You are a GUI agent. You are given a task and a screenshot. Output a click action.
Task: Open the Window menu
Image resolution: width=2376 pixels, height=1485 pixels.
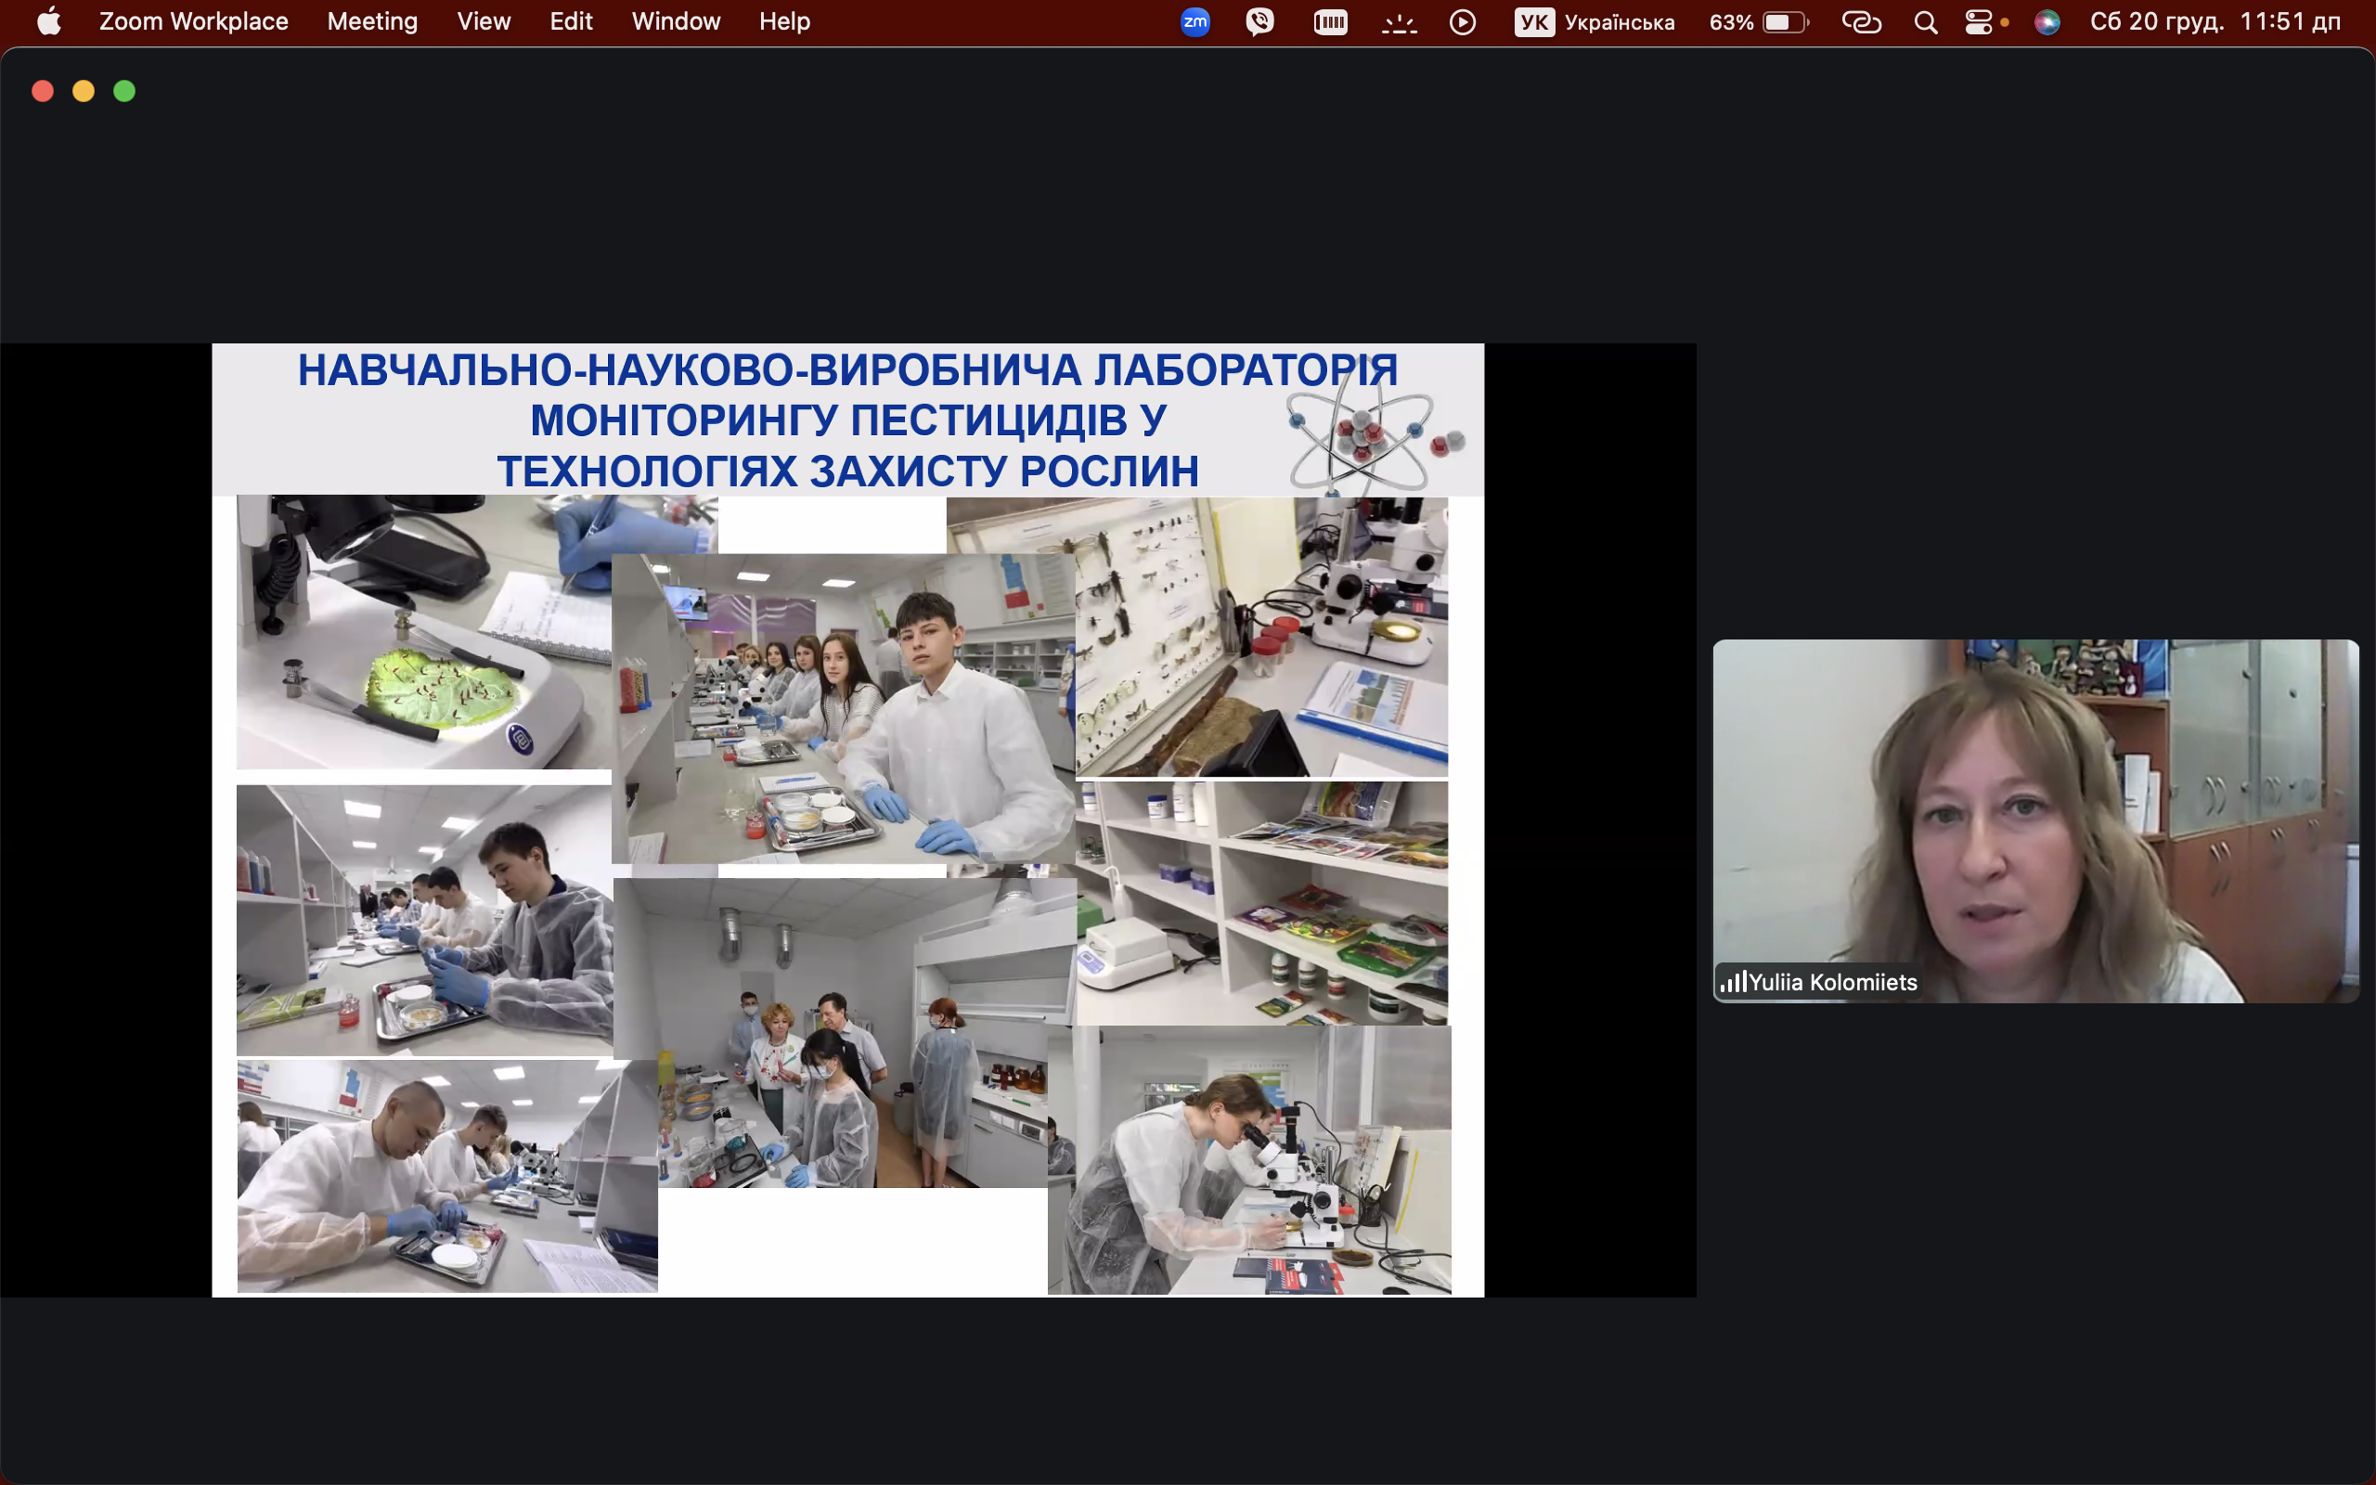tap(676, 21)
